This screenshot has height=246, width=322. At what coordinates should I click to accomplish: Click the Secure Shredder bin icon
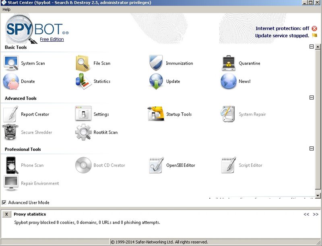10,132
